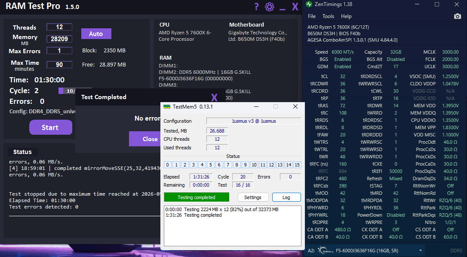Image resolution: width=467 pixels, height=257 pixels.
Task: Click ZenTimings GDM value Enabled
Action: pyautogui.click(x=342, y=67)
